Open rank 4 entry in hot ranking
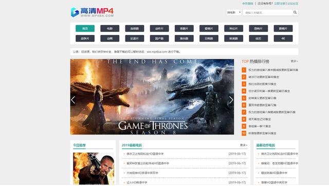The width and height of the screenshot is (329, 186). [x=269, y=91]
